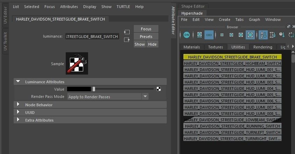Switch to the Rendering tab
Image resolution: width=295 pixels, height=154 pixels.
[x=262, y=47]
